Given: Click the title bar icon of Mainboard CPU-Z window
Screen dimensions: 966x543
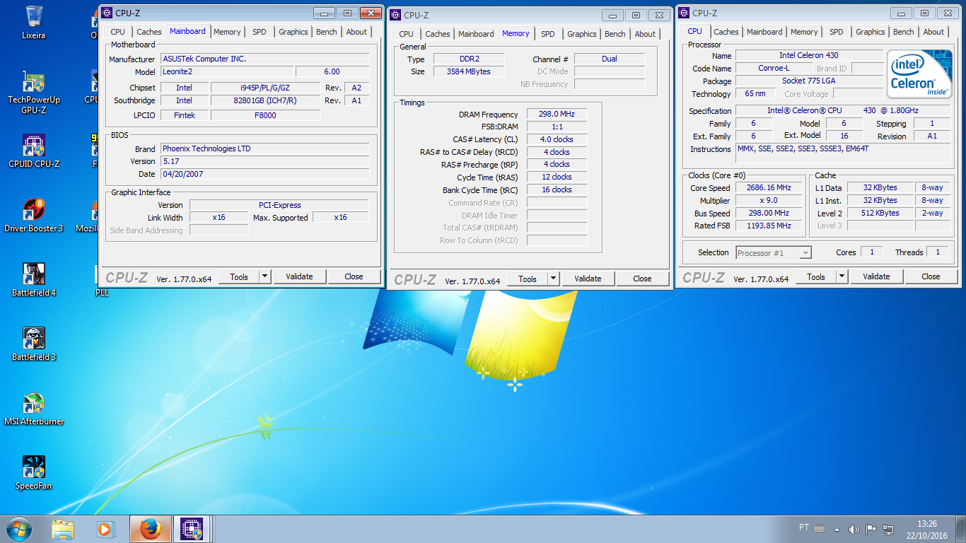Looking at the screenshot, I should pos(107,12).
